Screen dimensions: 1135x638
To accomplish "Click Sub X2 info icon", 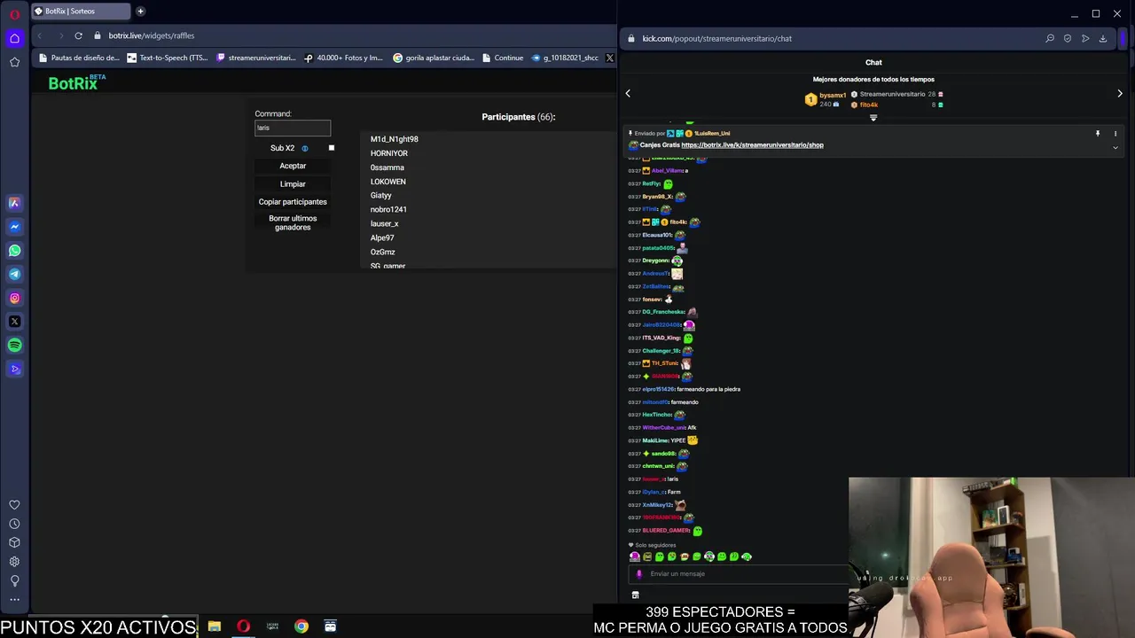I will 305,149.
